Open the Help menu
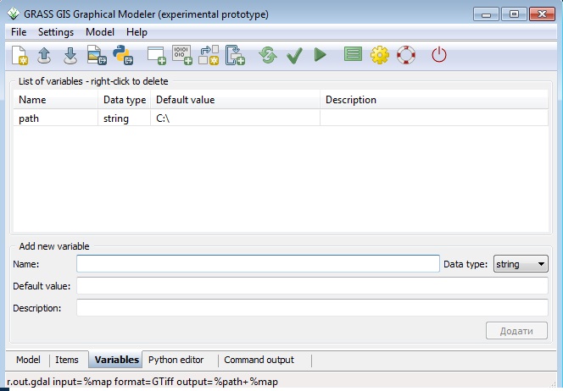This screenshot has width=563, height=391. click(137, 32)
